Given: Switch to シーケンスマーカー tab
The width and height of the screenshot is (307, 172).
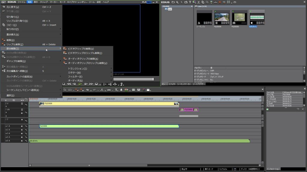Looking at the screenshot, I should point(184,84).
